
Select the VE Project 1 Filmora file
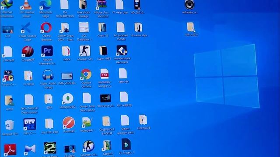pos(126,144)
